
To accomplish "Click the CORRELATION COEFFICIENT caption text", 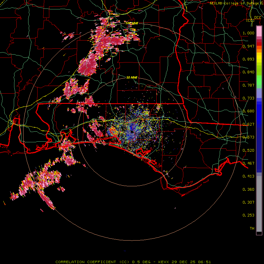I will (86, 262).
